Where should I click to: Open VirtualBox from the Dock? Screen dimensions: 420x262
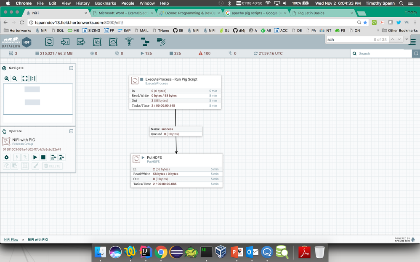[x=221, y=252]
